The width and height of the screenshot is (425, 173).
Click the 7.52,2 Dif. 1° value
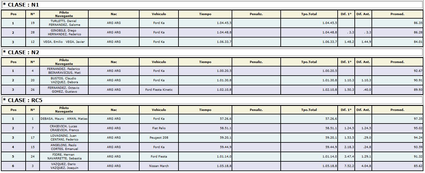[x=349, y=166]
